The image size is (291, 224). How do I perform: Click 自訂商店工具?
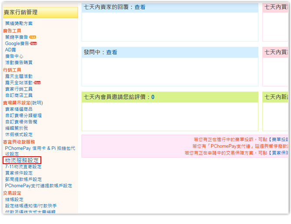[19, 95]
